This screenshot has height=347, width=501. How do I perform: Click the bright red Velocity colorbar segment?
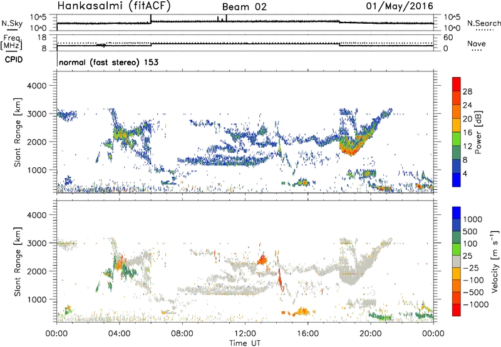pos(457,310)
